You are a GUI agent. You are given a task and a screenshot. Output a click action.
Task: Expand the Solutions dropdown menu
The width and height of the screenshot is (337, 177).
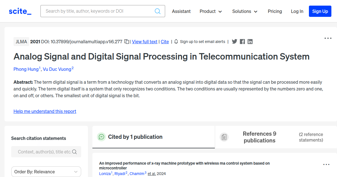[x=245, y=11]
